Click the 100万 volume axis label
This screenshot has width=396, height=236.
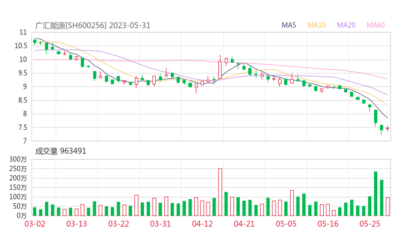18,197
